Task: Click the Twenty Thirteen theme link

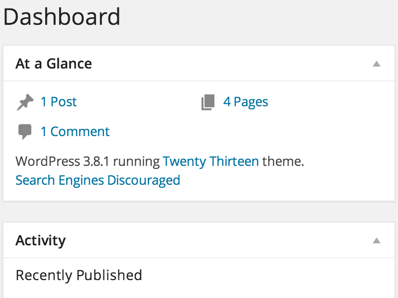Action: 210,161
